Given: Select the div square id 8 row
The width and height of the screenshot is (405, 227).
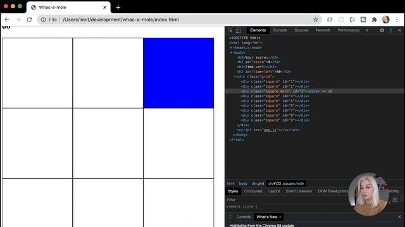Looking at the screenshot, I should (315, 115).
